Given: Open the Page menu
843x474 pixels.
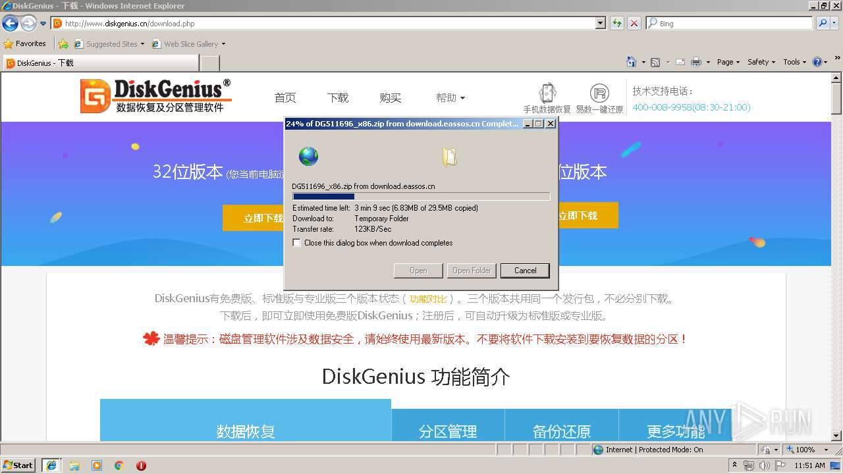Looking at the screenshot, I should click(x=728, y=62).
